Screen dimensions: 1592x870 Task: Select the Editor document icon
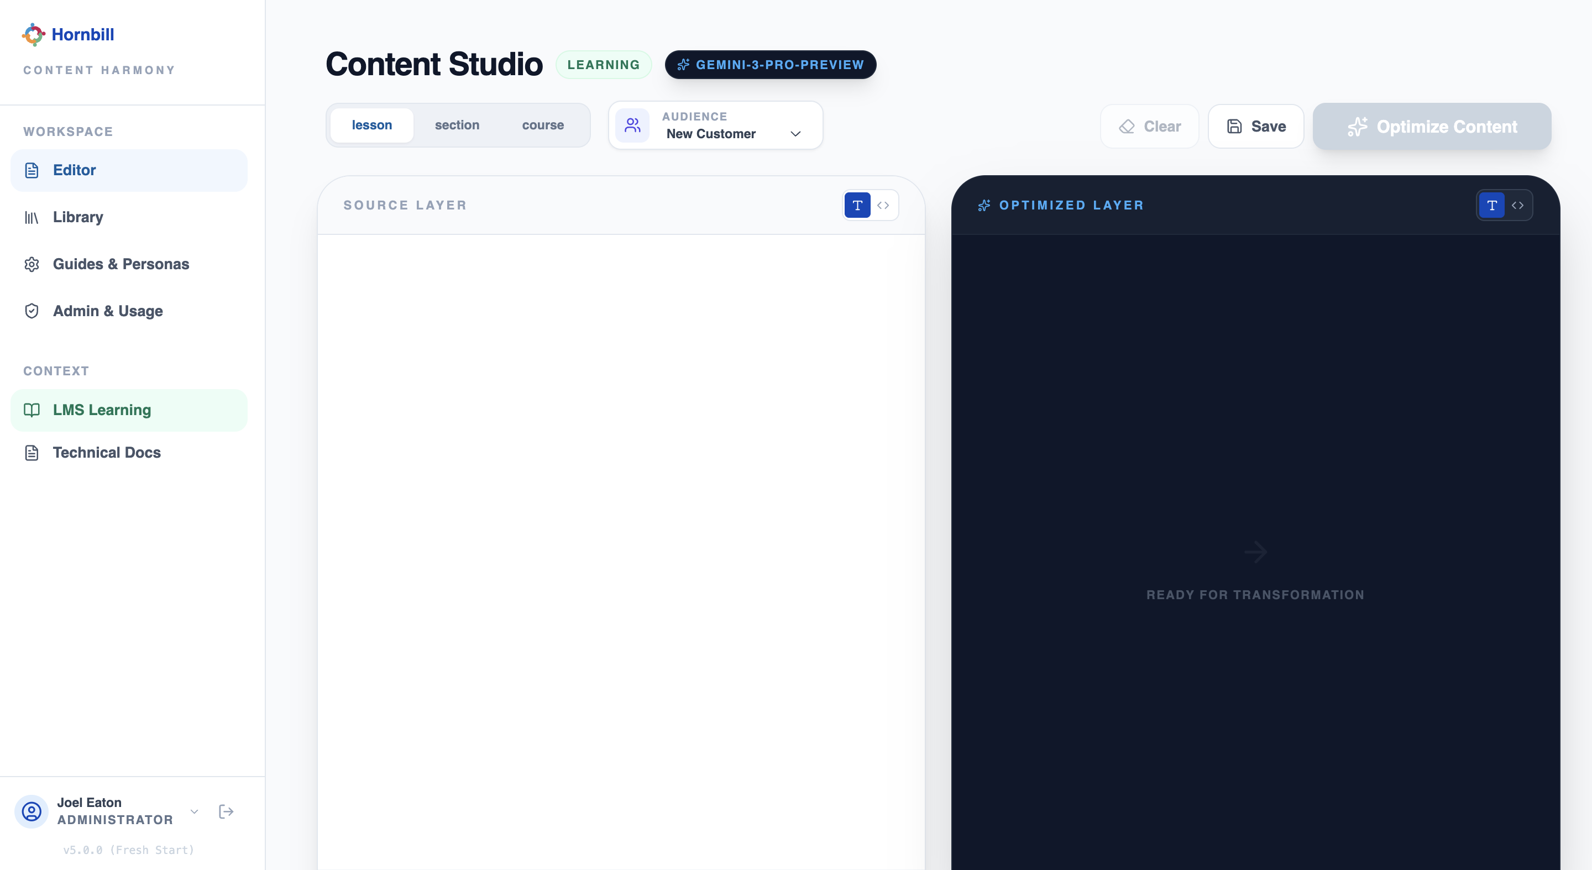[x=32, y=171]
